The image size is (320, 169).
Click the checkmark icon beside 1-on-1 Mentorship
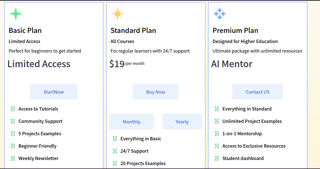tap(217, 134)
